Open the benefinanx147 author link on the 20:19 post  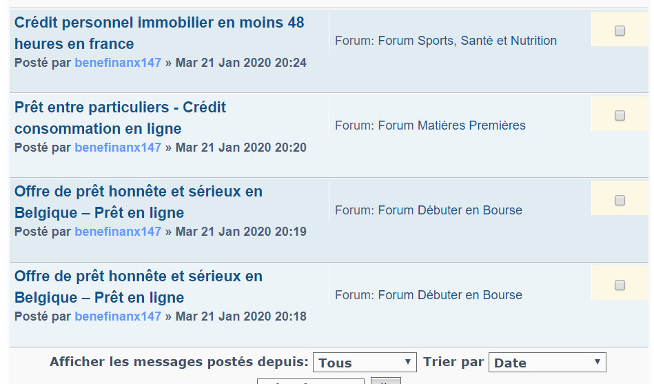coord(118,232)
